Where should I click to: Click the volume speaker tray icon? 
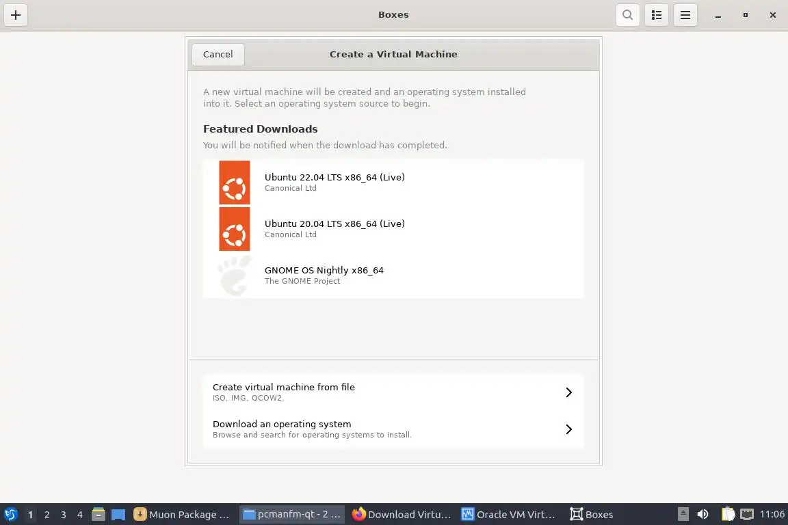coord(702,514)
